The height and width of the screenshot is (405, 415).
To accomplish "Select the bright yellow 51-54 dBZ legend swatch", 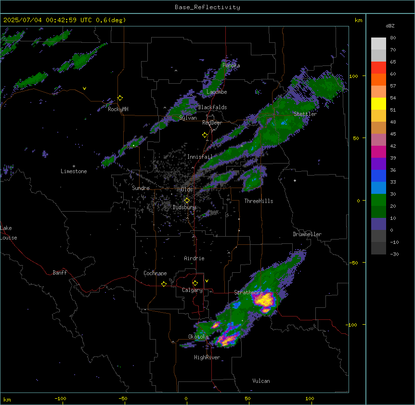I will (378, 103).
